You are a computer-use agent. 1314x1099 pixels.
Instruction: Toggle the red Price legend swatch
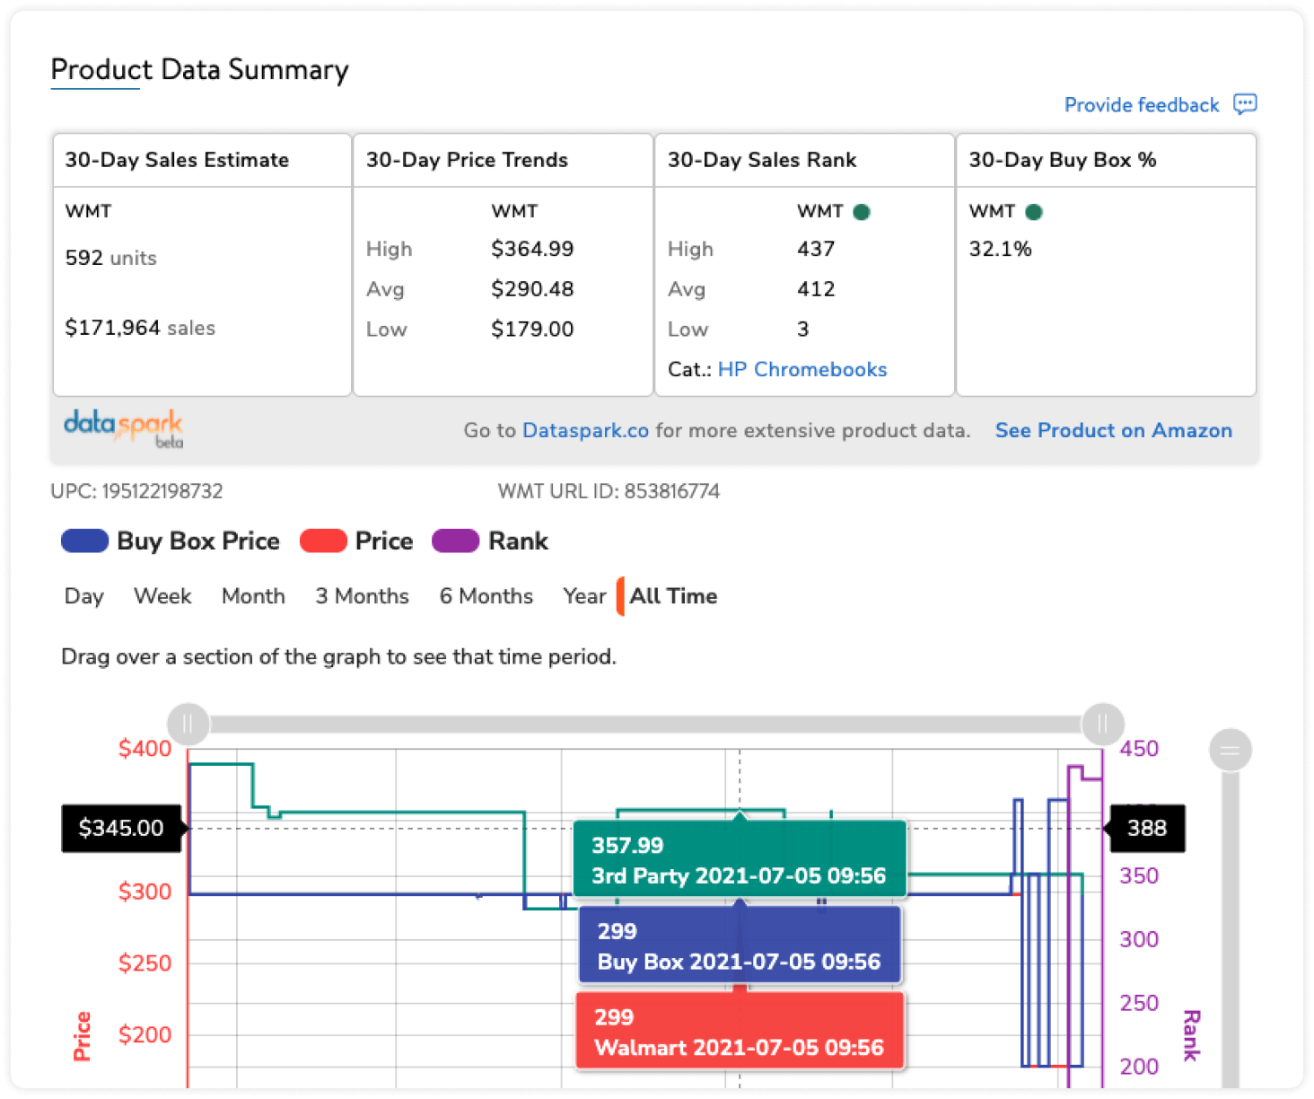tap(323, 541)
